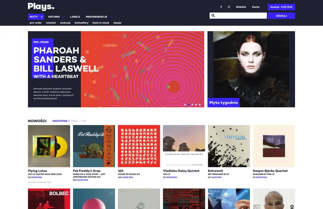Filter nowości by CD

84,121
